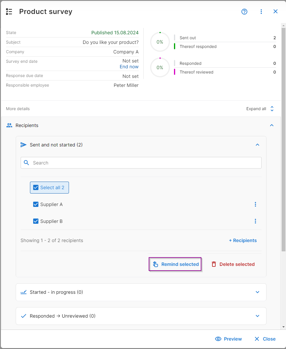Click the Remind selected button

(x=175, y=264)
